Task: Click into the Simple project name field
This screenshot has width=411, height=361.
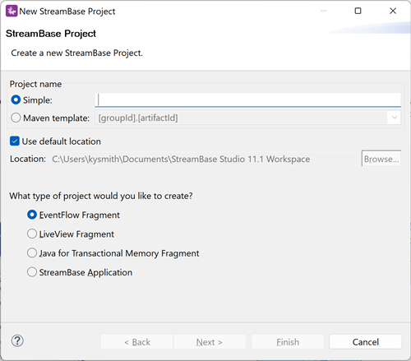Action: pos(247,100)
